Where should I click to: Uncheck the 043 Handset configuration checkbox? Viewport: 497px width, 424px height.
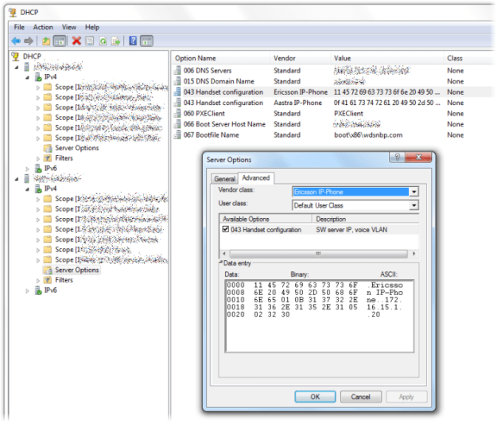pyautogui.click(x=226, y=229)
